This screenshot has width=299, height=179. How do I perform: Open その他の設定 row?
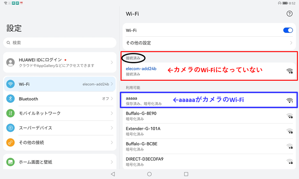[x=209, y=43]
